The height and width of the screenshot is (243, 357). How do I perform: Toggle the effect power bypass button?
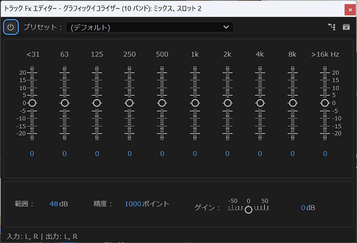pyautogui.click(x=11, y=27)
